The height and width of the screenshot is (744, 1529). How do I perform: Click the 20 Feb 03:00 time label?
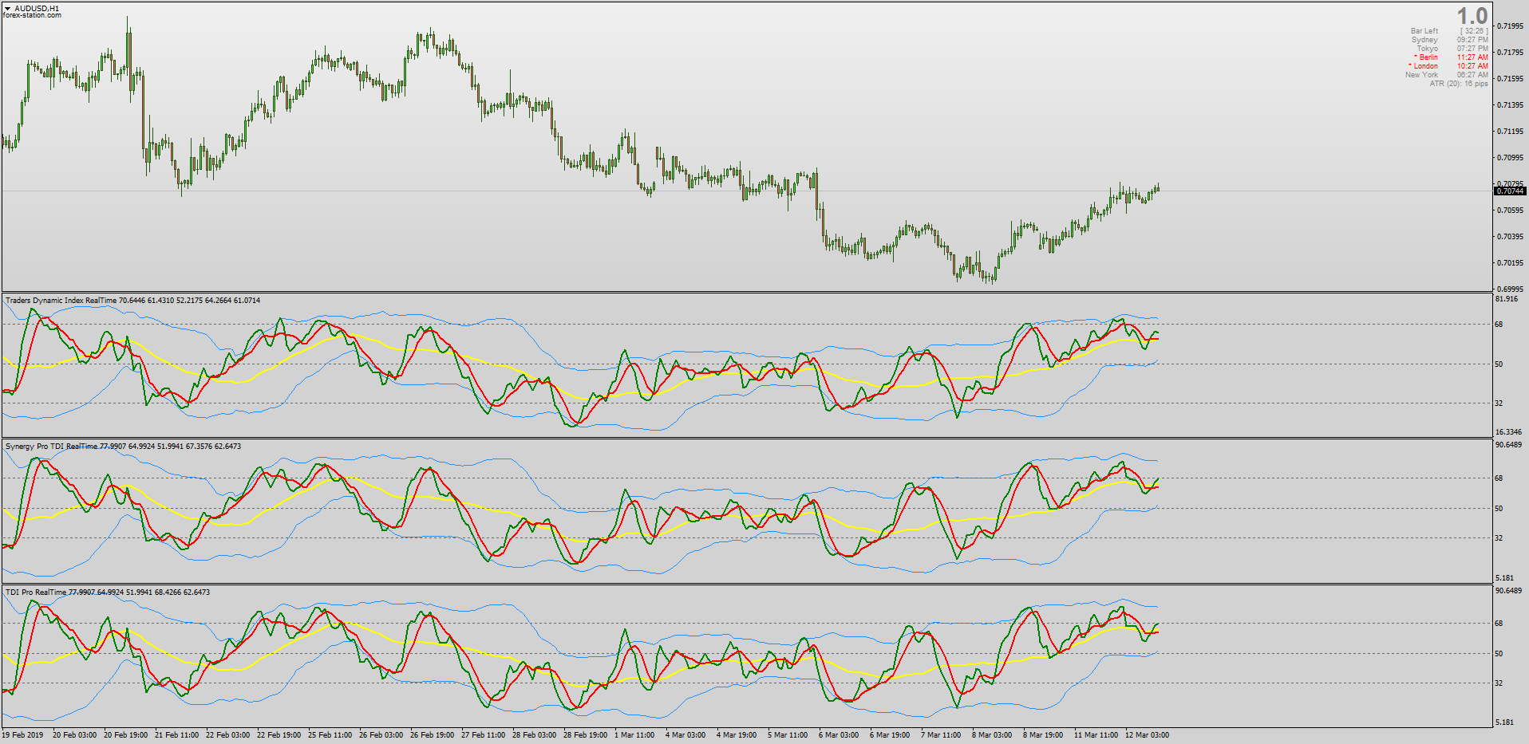click(x=75, y=735)
